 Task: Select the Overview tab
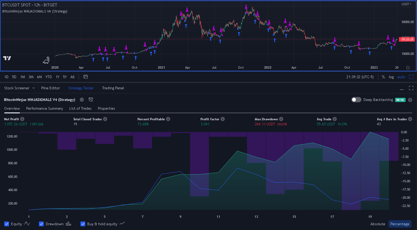[12, 108]
